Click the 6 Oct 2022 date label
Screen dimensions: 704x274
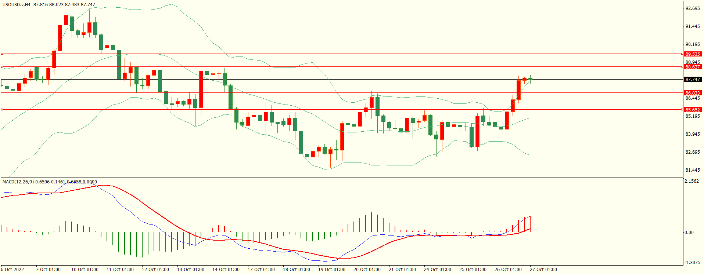12,269
